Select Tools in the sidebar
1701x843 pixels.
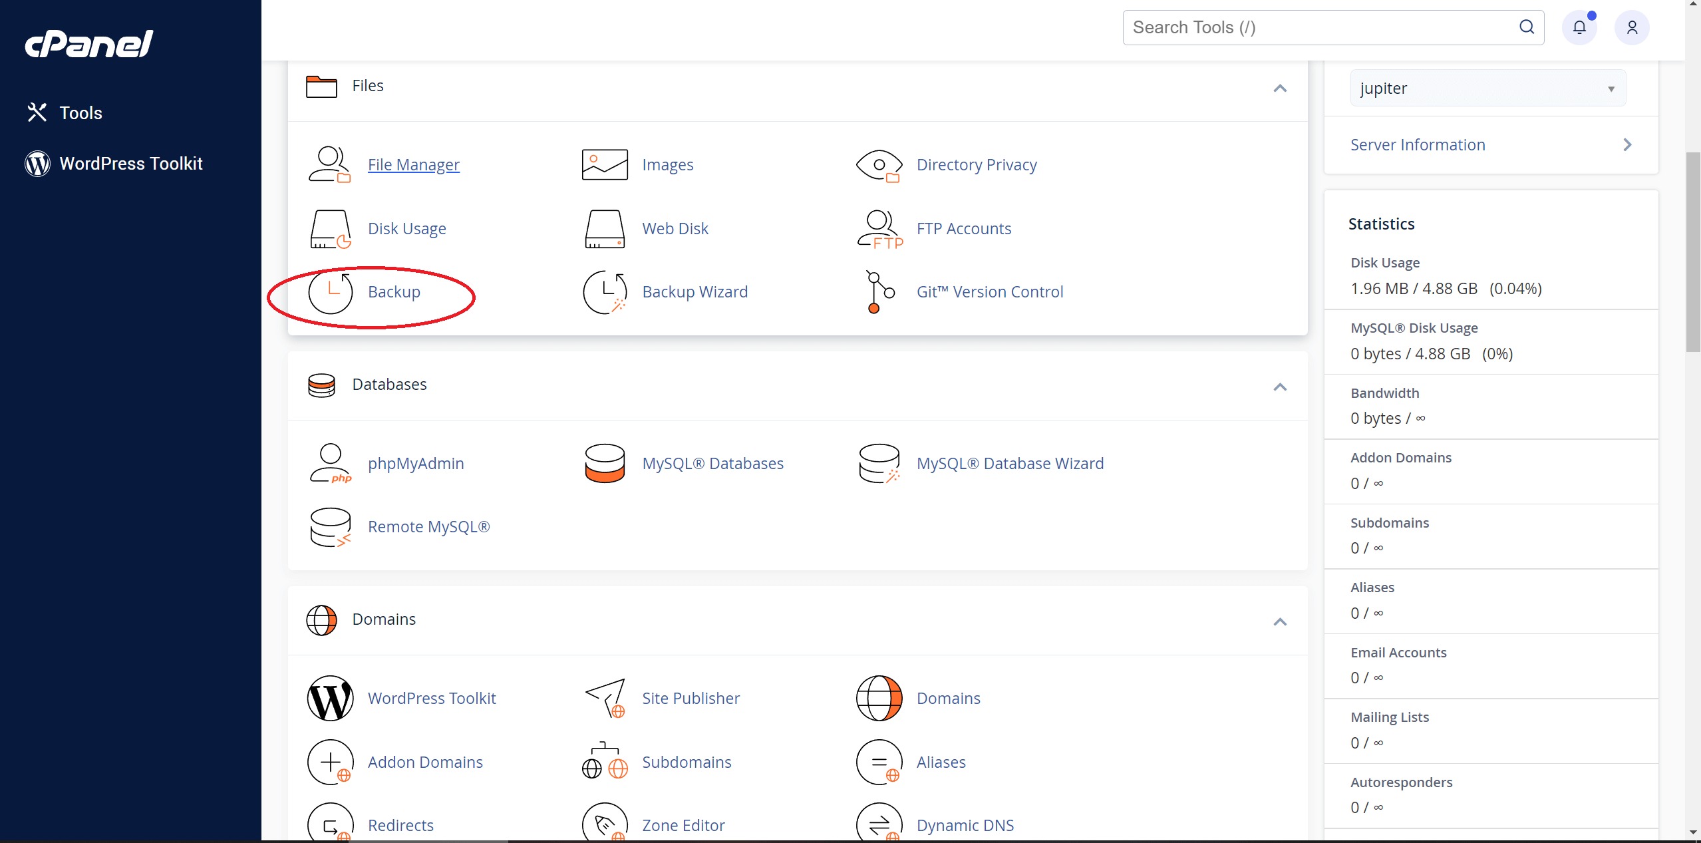(x=65, y=112)
